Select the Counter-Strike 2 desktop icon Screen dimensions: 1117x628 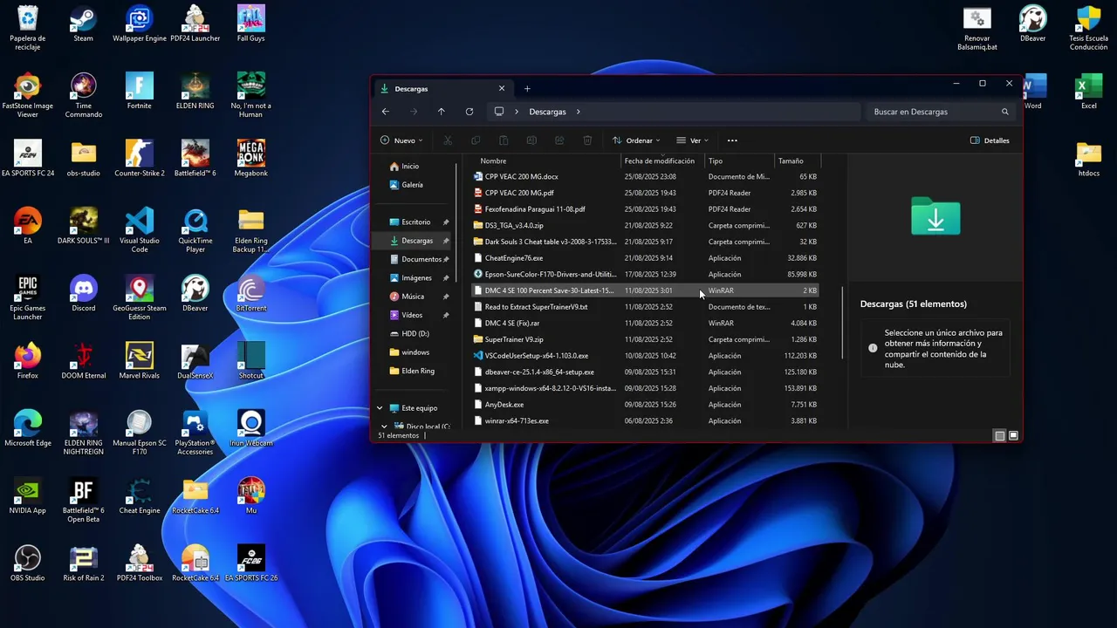(140, 158)
